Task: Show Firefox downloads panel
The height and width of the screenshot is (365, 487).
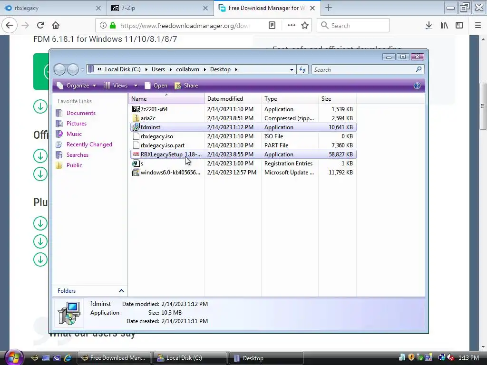Action: click(429, 26)
